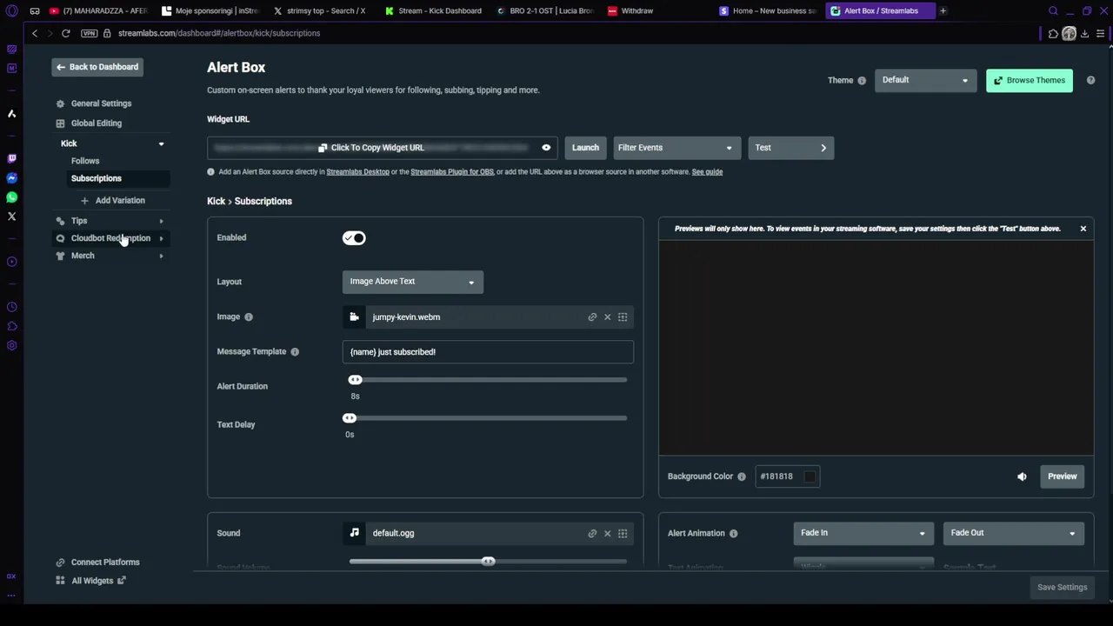Open Messenger in the Opera sidebar
The height and width of the screenshot is (626, 1113).
(11, 178)
